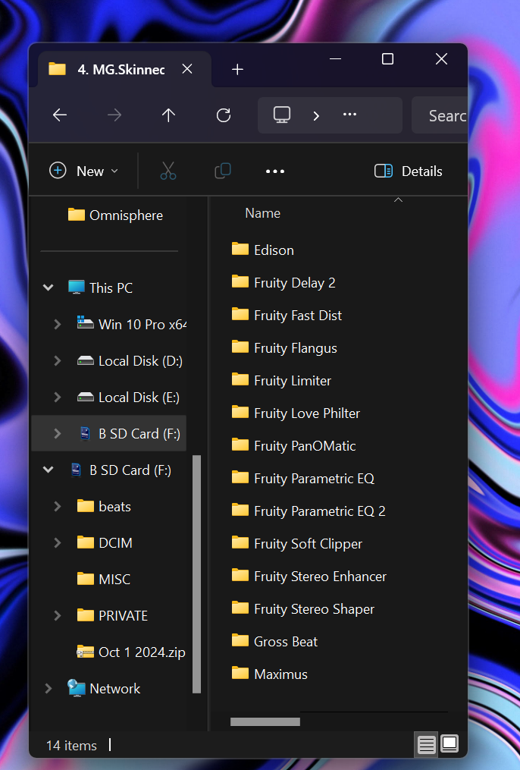The height and width of the screenshot is (770, 520).
Task: Open the New item dropdown
Action: point(83,171)
